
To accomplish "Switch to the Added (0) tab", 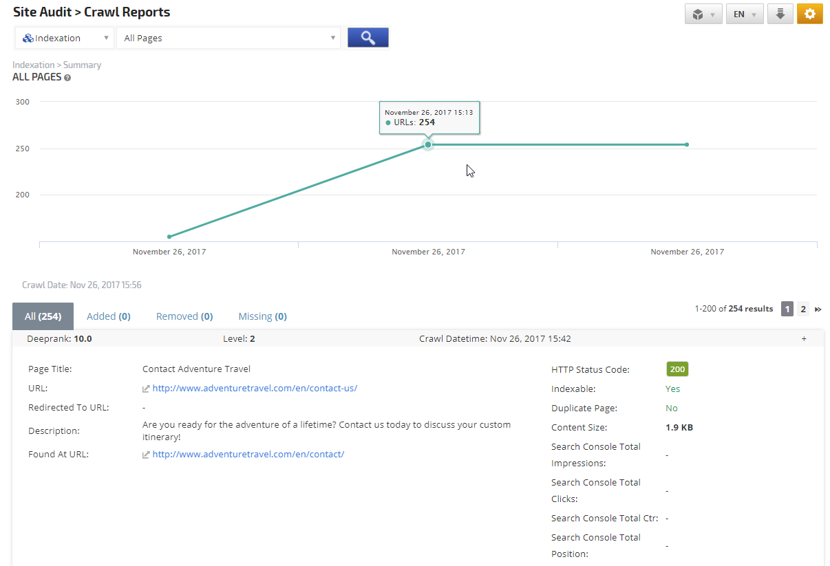I will pyautogui.click(x=108, y=316).
